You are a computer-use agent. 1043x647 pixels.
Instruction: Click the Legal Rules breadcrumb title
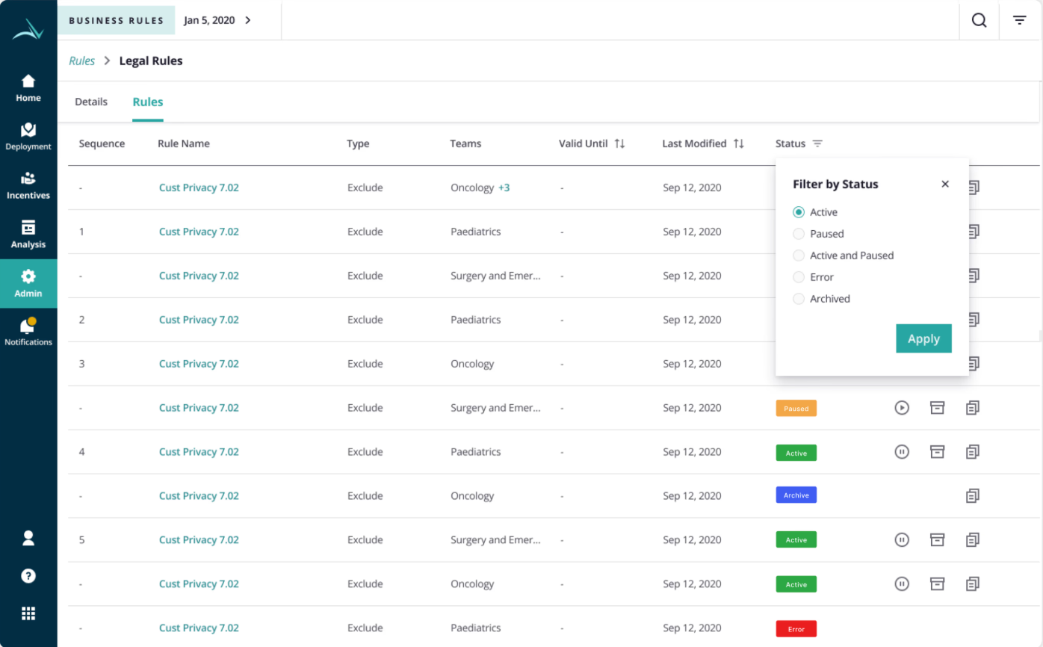click(x=151, y=61)
